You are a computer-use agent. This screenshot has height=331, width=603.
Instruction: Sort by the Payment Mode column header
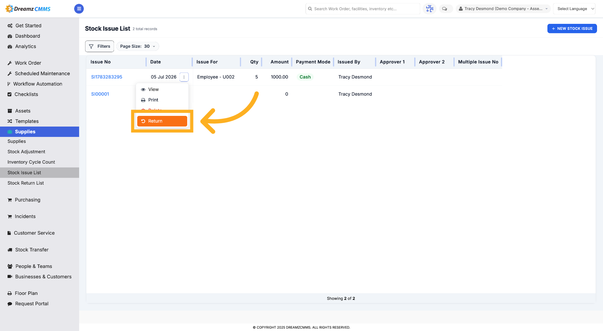click(x=313, y=62)
